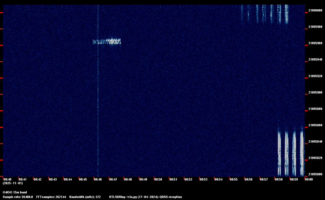
Task: Click the RTLSDRlop-v3a.py QRSS reception text
Action: (x=146, y=197)
